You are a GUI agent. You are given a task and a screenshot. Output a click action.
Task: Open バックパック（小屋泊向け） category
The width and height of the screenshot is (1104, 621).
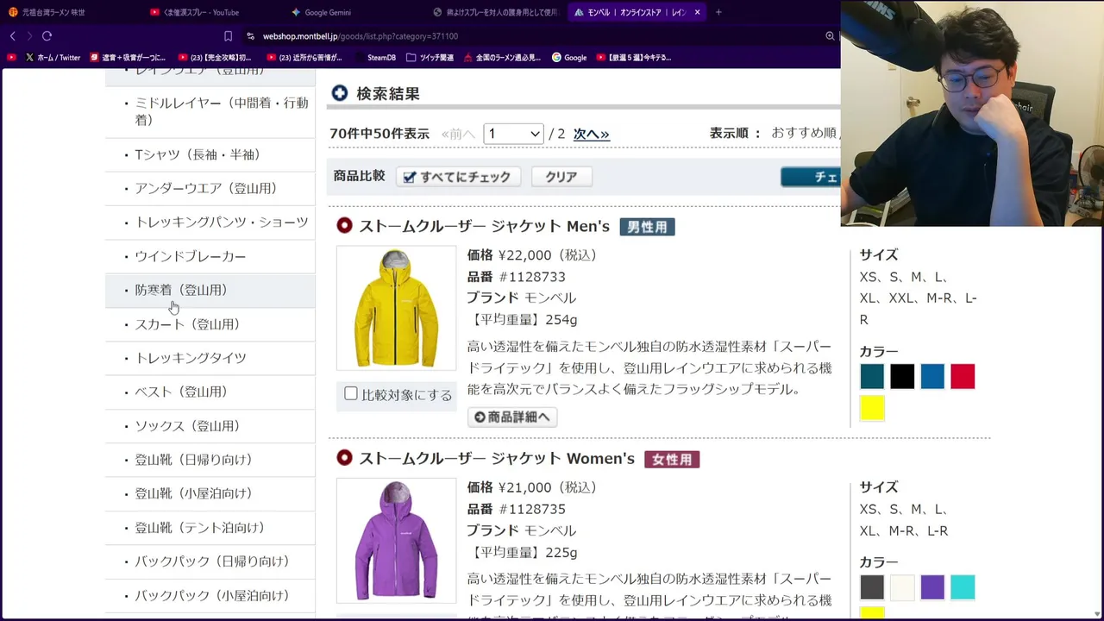tap(212, 595)
